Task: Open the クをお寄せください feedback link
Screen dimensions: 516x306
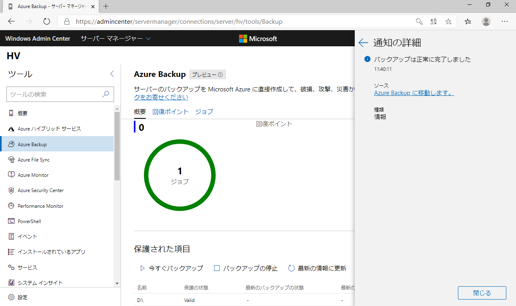Action: pos(161,97)
